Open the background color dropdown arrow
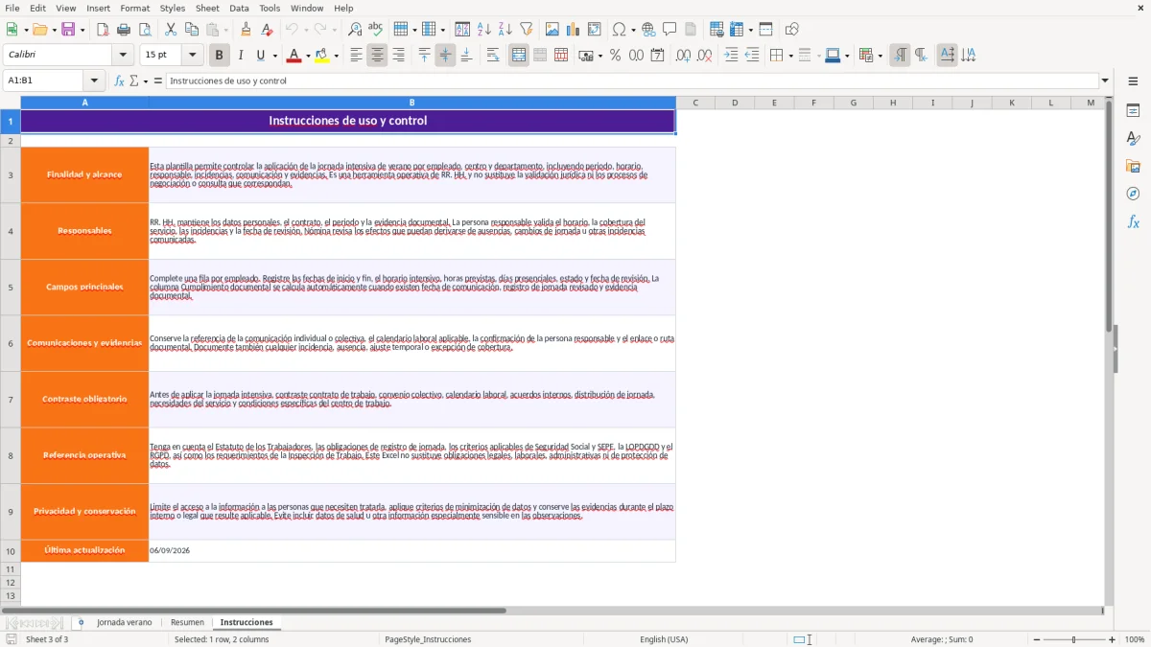 coord(336,56)
